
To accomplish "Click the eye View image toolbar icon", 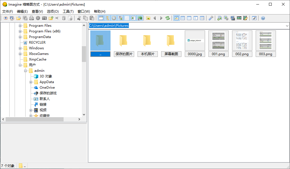I will pyautogui.click(x=6, y=18).
